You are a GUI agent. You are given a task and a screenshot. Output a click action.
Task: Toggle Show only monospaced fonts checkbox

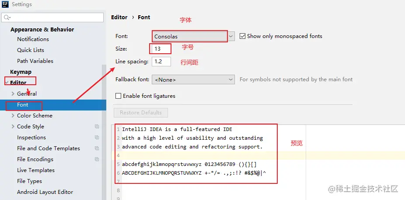coord(242,36)
